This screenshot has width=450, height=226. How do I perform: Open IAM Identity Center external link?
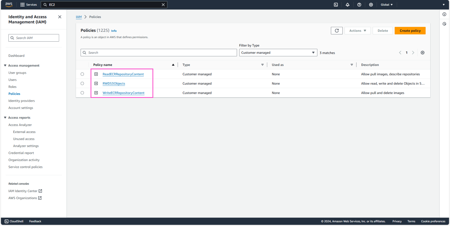[25, 191]
